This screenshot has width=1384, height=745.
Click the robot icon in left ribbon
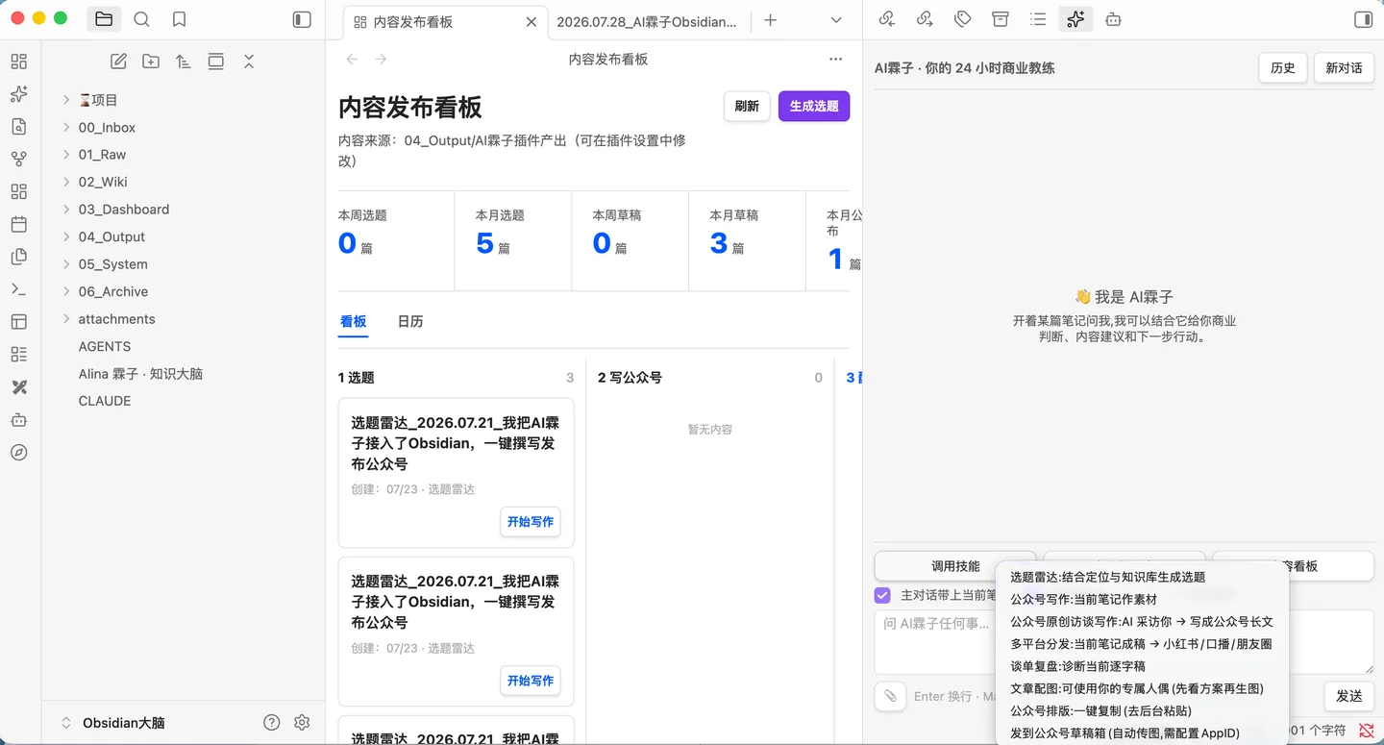click(18, 420)
